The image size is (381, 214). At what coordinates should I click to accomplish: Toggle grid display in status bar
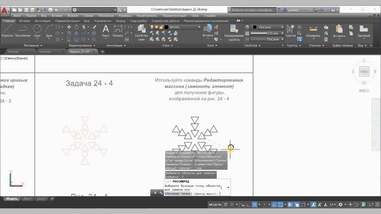(x=226, y=204)
